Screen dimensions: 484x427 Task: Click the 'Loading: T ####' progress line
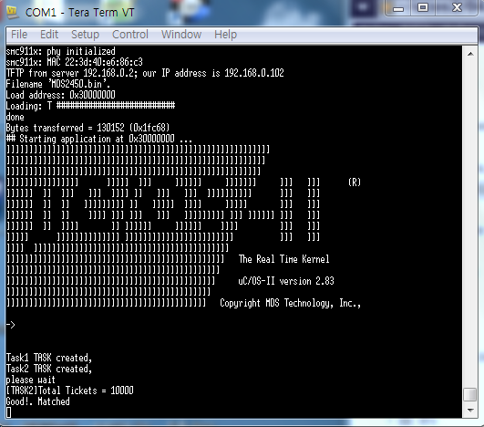point(90,106)
